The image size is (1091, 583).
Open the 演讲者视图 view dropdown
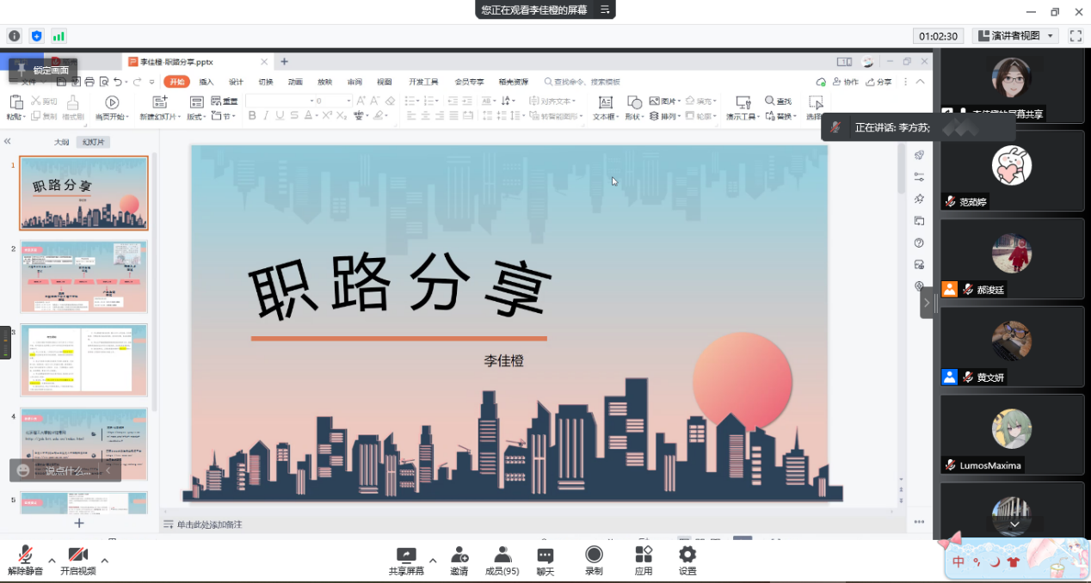tap(1015, 36)
